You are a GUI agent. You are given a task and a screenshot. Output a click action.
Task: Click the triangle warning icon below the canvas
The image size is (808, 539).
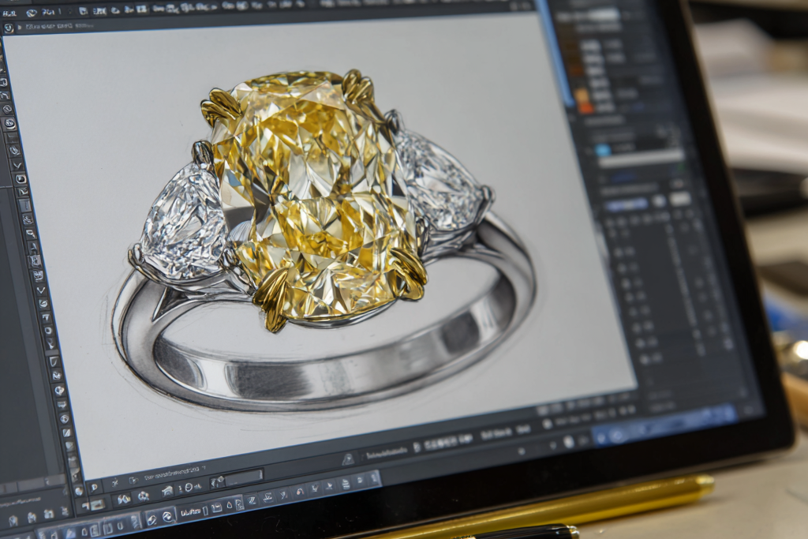tap(348, 459)
